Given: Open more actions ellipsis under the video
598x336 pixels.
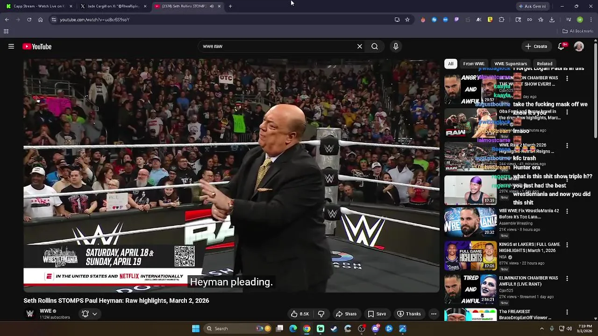Looking at the screenshot, I should (434, 314).
